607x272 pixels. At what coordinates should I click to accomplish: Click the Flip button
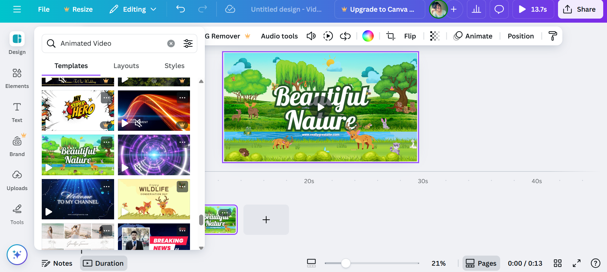[x=410, y=36]
